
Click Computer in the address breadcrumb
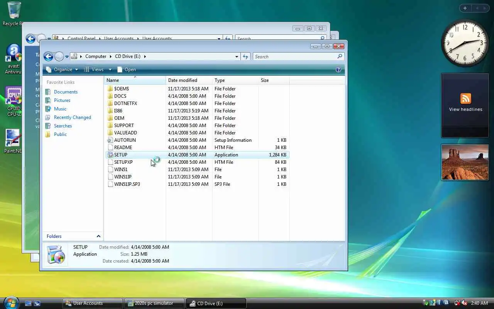[96, 56]
